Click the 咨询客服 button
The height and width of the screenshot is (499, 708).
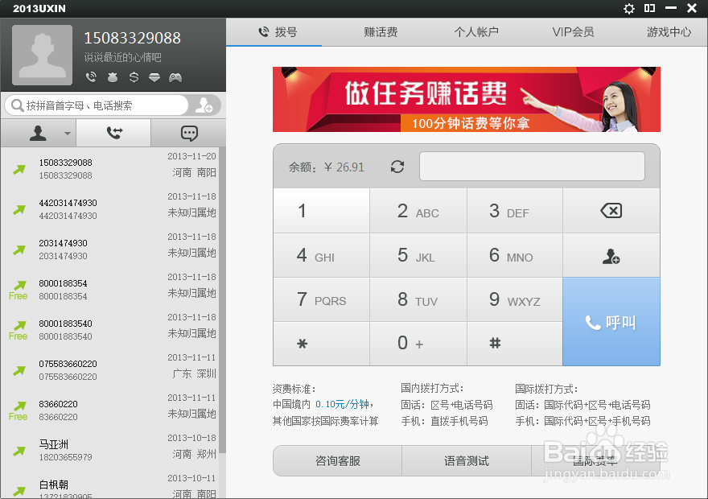pyautogui.click(x=337, y=460)
